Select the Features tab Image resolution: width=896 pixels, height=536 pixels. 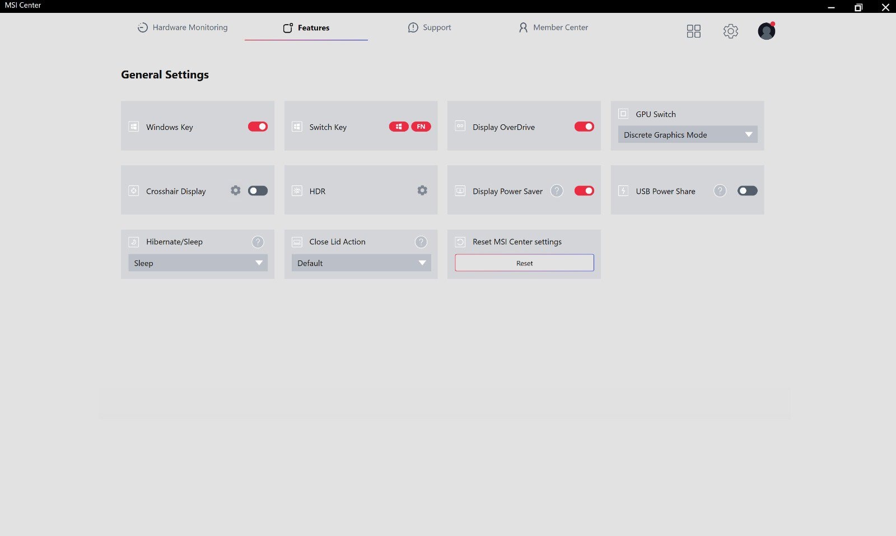pos(306,27)
